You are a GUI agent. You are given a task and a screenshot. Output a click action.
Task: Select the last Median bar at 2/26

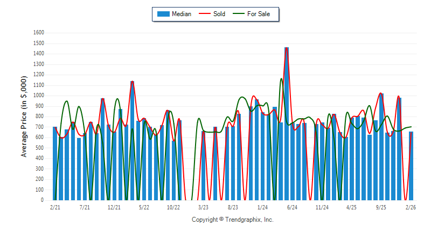pos(411,165)
